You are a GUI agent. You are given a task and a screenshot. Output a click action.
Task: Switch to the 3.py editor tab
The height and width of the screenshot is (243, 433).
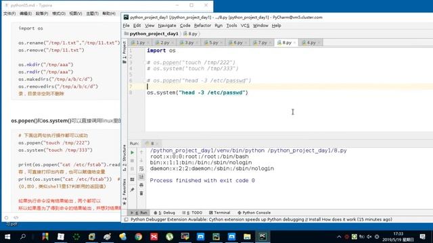(x=189, y=43)
